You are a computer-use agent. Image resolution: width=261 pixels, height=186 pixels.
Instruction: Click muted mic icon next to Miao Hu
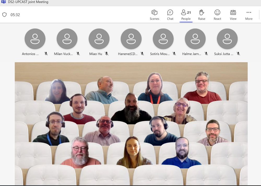pyautogui.click(x=107, y=54)
